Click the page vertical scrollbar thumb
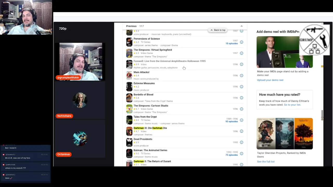Image resolution: width=333 pixels, height=187 pixels. point(322,115)
